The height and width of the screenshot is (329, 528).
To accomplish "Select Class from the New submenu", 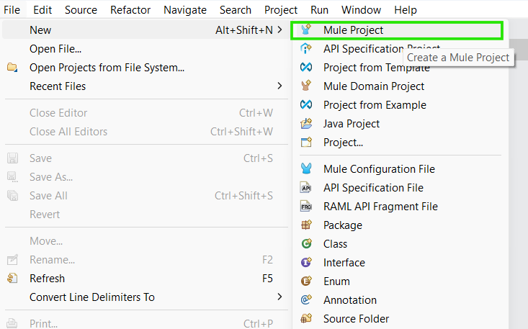I will [335, 244].
